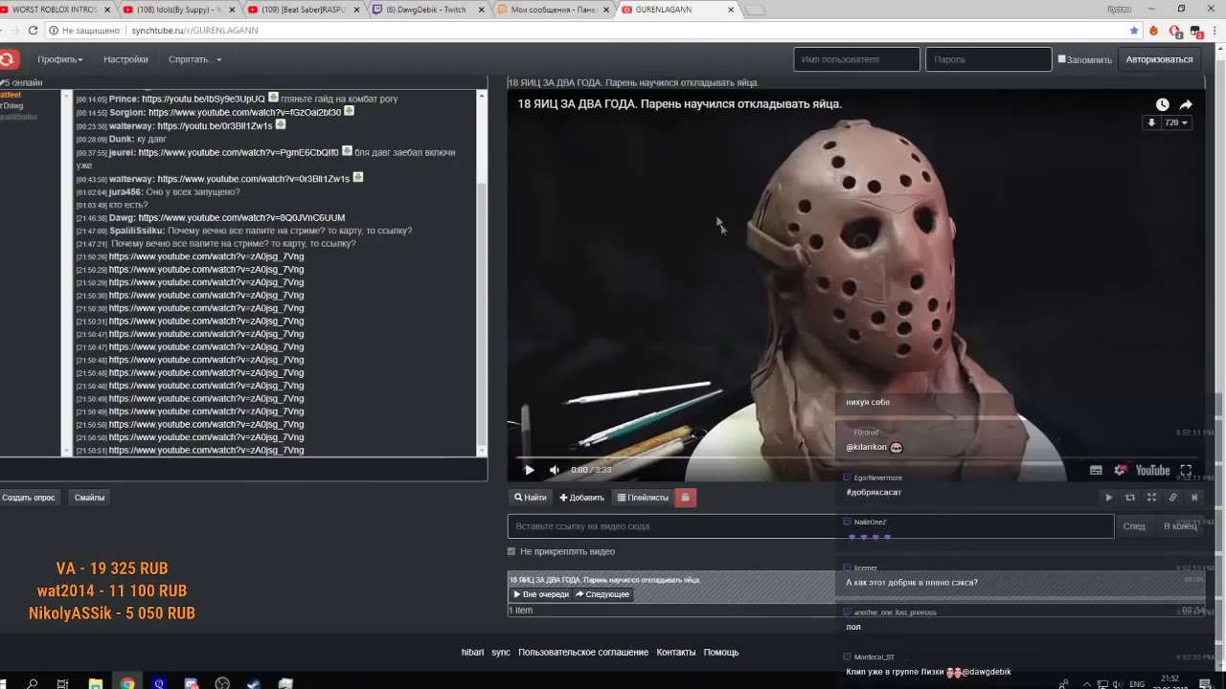Focus the Имя пользователя field
The width and height of the screenshot is (1226, 689).
pyautogui.click(x=856, y=59)
